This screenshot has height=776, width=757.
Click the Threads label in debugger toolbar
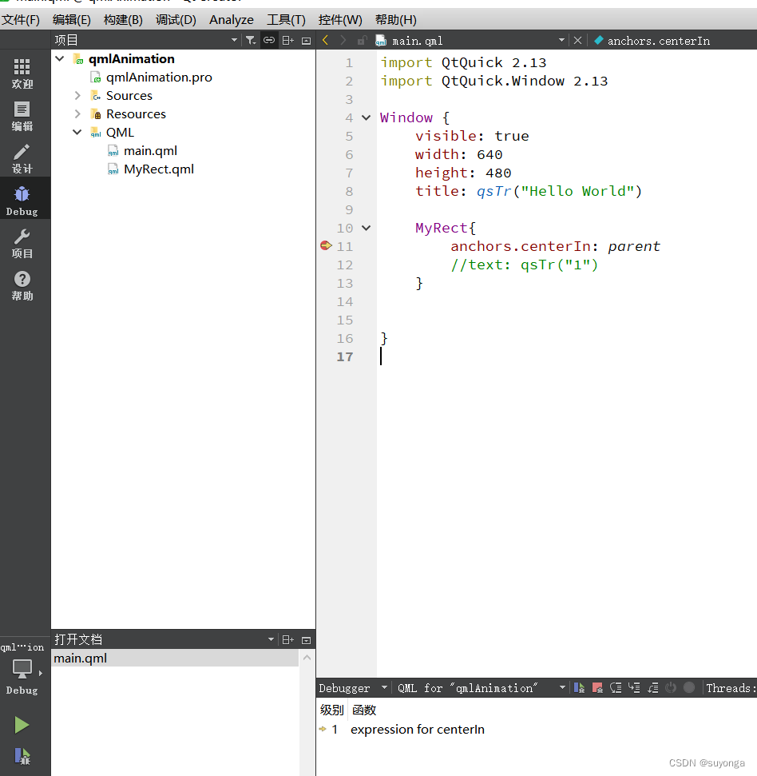(x=731, y=688)
